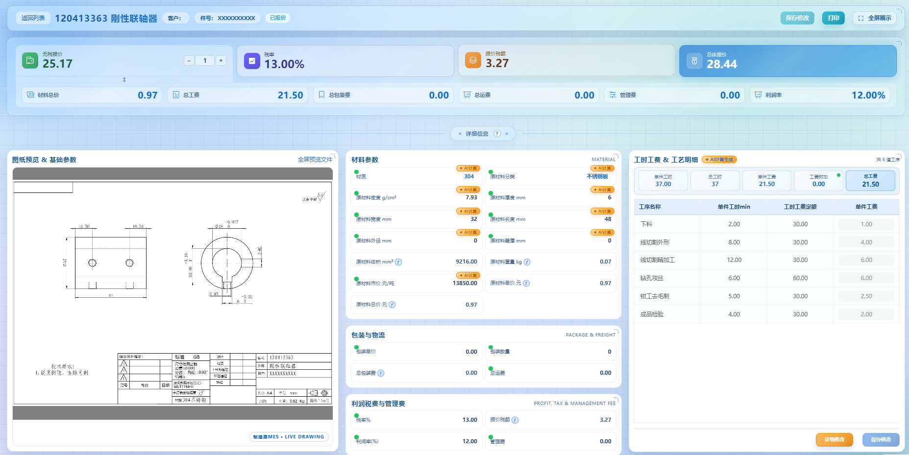This screenshot has height=455, width=909.
Task: Click the 税率% value 13.00 field
Action: click(x=469, y=420)
